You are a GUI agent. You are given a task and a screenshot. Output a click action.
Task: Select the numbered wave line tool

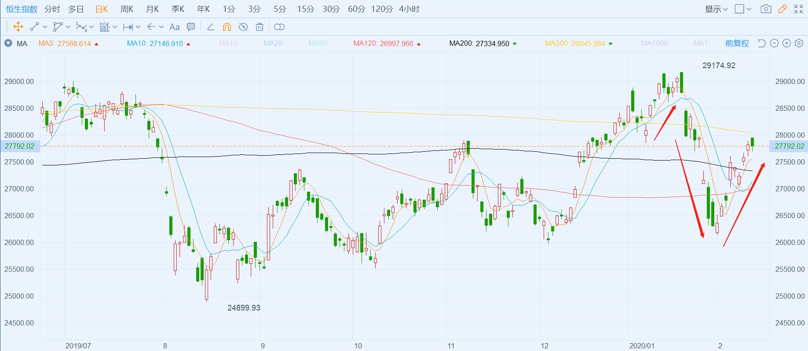pyautogui.click(x=81, y=27)
